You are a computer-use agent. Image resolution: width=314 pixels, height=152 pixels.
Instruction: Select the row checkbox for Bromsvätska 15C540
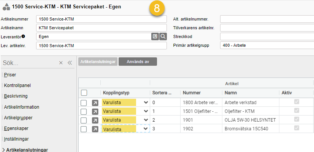tap(84, 129)
